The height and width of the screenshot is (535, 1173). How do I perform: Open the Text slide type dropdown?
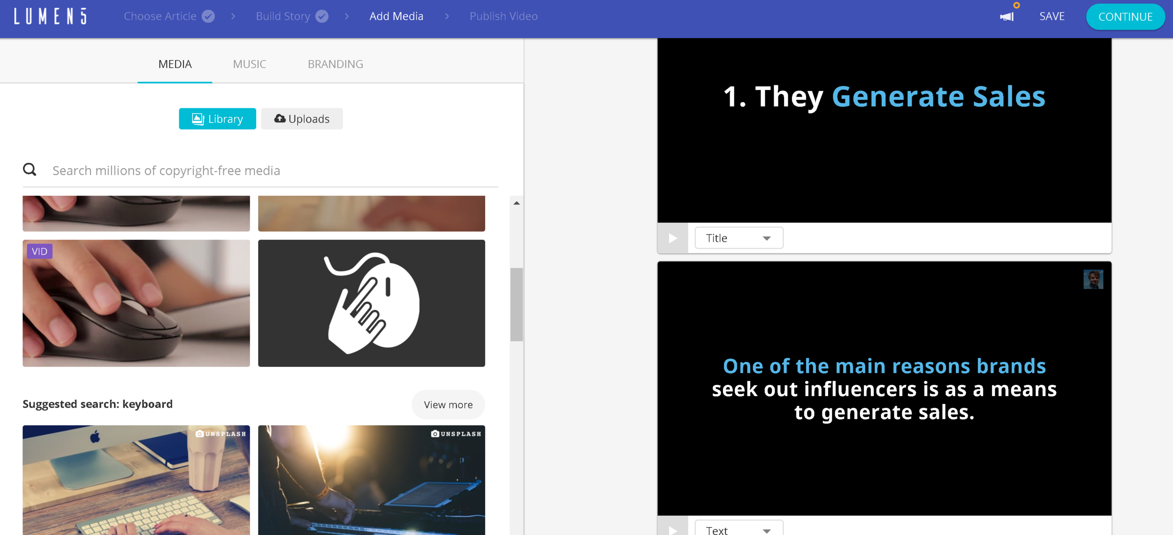[739, 528]
